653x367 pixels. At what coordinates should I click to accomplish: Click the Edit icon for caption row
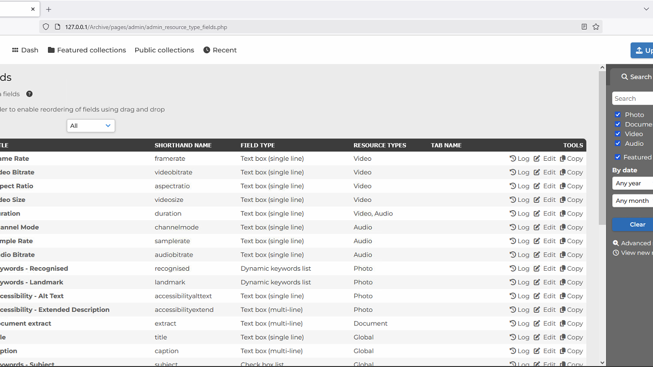tap(537, 351)
